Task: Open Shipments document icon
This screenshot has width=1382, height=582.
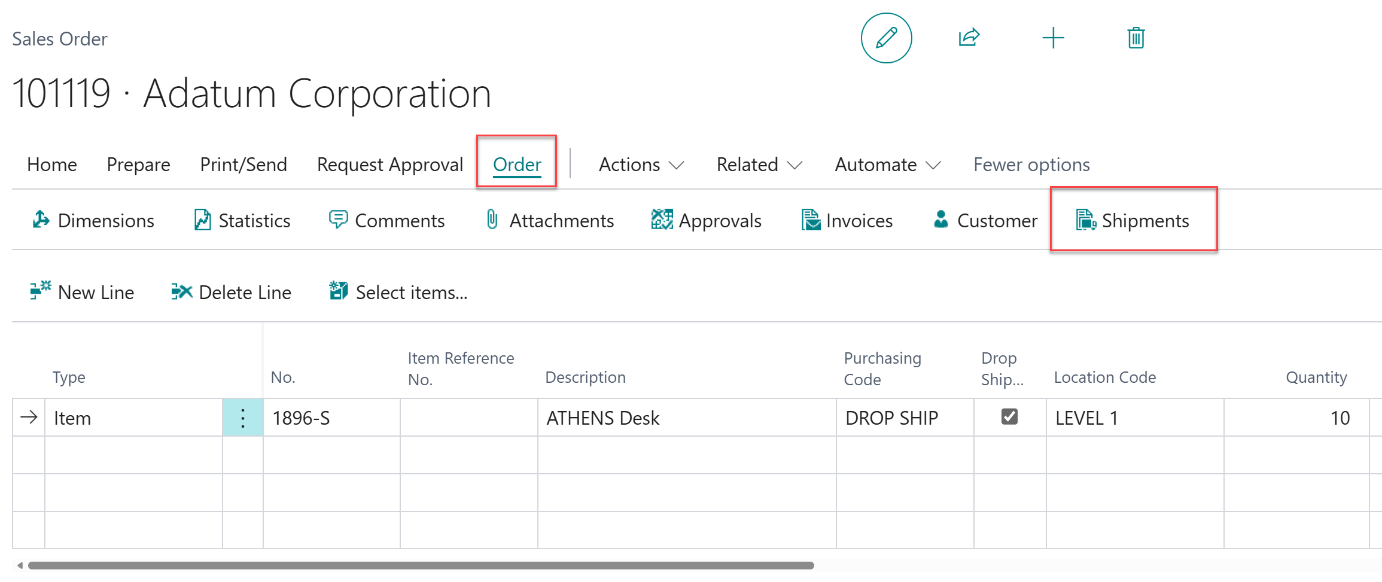Action: tap(1085, 220)
